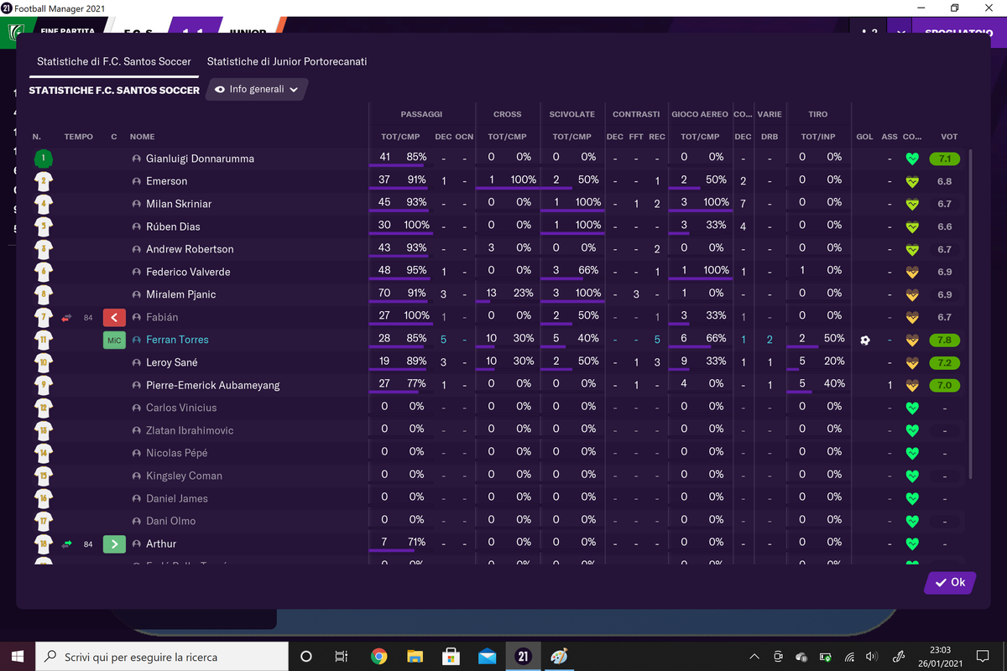
Task: Click the Spogliatoio button in the top bar
Action: pos(959,32)
